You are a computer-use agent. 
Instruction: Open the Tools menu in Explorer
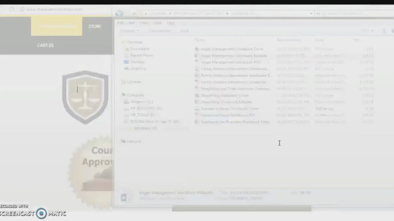click(x=157, y=23)
